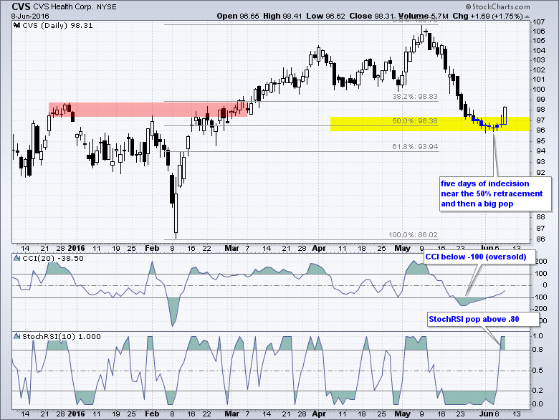Click the 'StochRSI pop above .80' annotation
The image size is (559, 420).
tap(483, 319)
